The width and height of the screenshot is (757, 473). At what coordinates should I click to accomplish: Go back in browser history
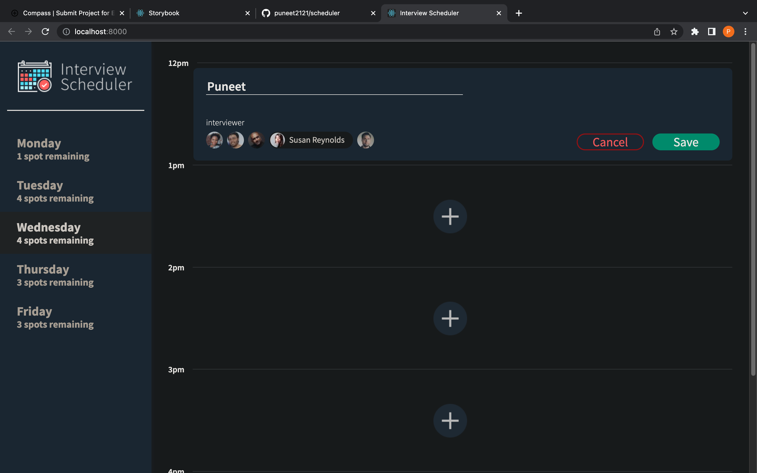[12, 32]
